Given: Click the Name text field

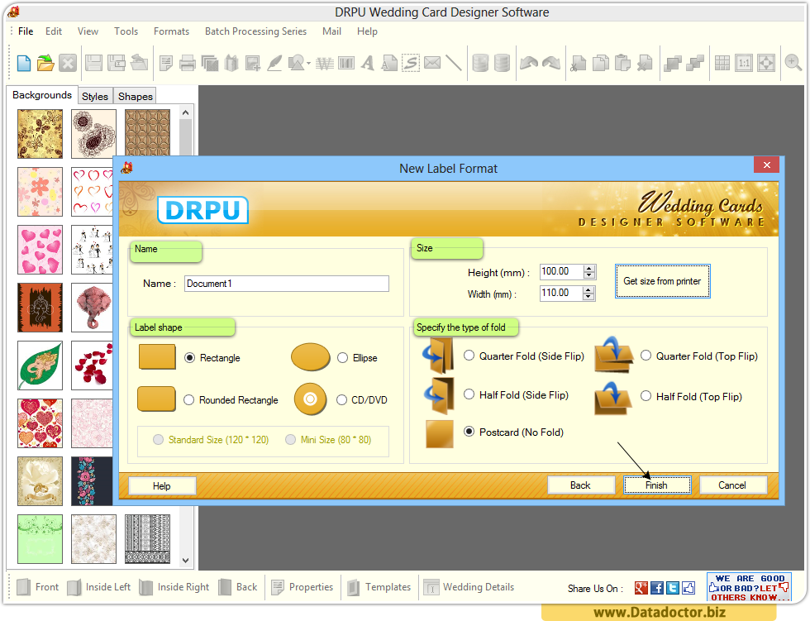Looking at the screenshot, I should click(287, 284).
